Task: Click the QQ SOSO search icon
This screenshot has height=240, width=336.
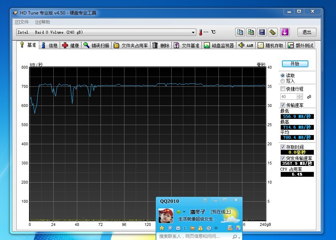Action: pyautogui.click(x=209, y=228)
